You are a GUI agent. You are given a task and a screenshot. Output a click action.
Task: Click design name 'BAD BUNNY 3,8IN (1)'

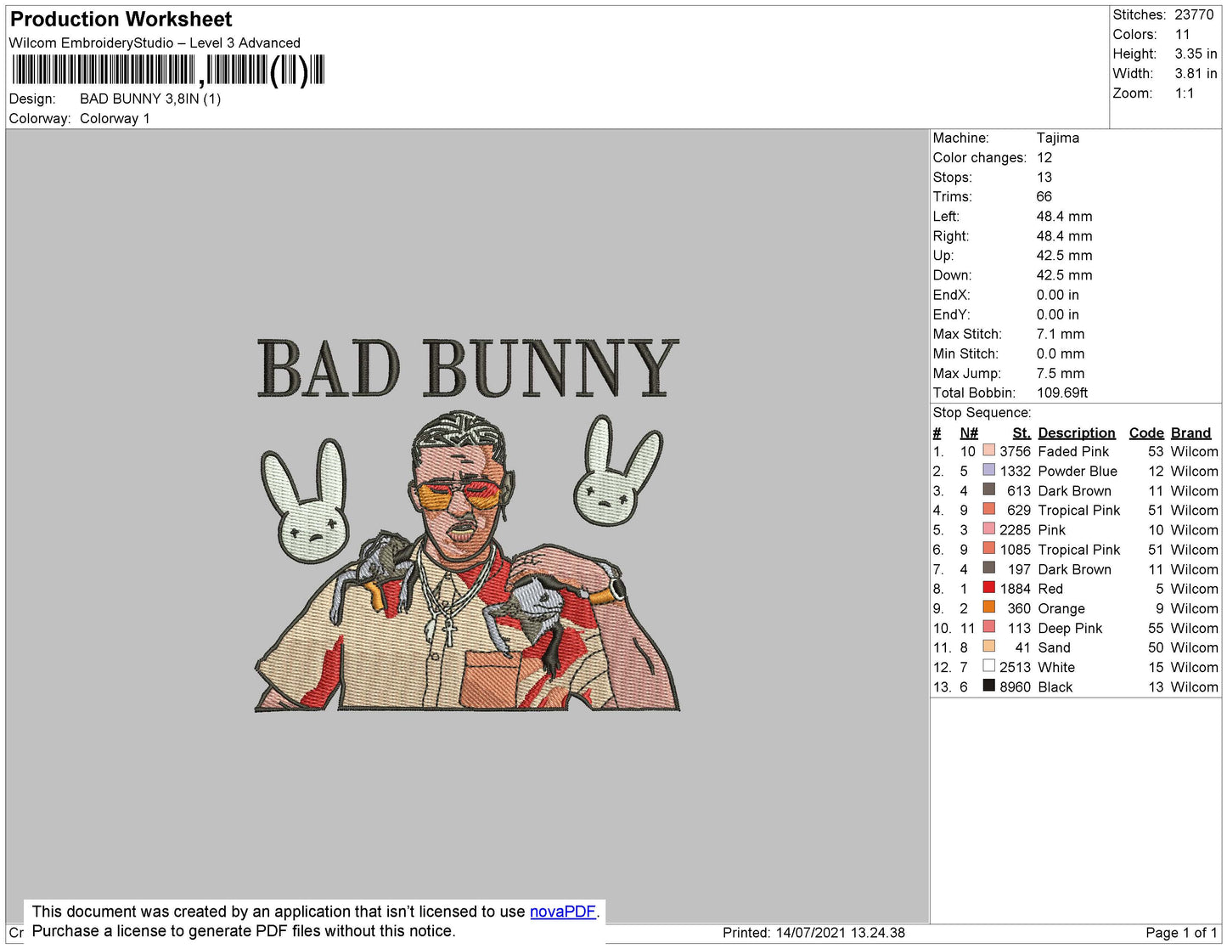coord(150,99)
